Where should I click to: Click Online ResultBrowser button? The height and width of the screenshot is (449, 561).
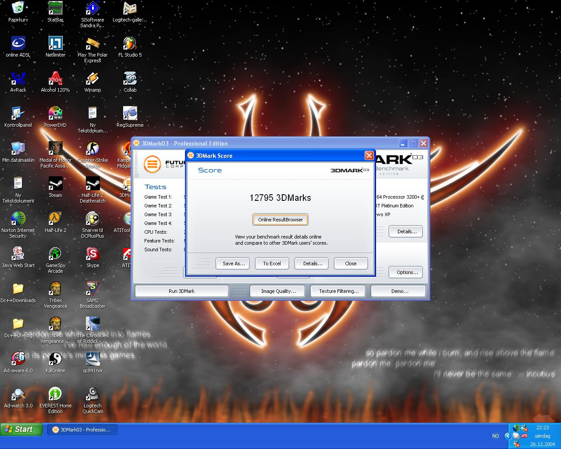click(x=280, y=220)
